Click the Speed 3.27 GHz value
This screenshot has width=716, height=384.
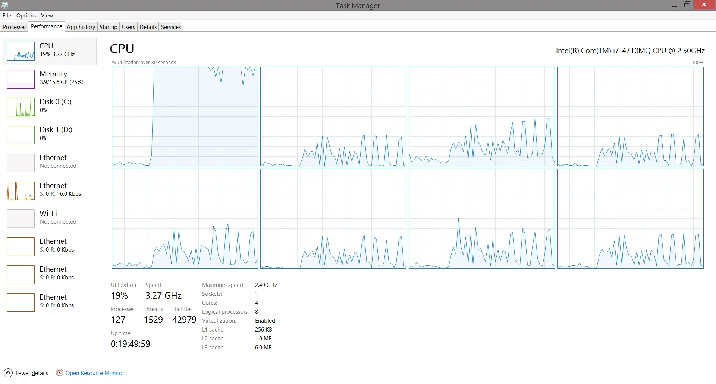tap(163, 296)
